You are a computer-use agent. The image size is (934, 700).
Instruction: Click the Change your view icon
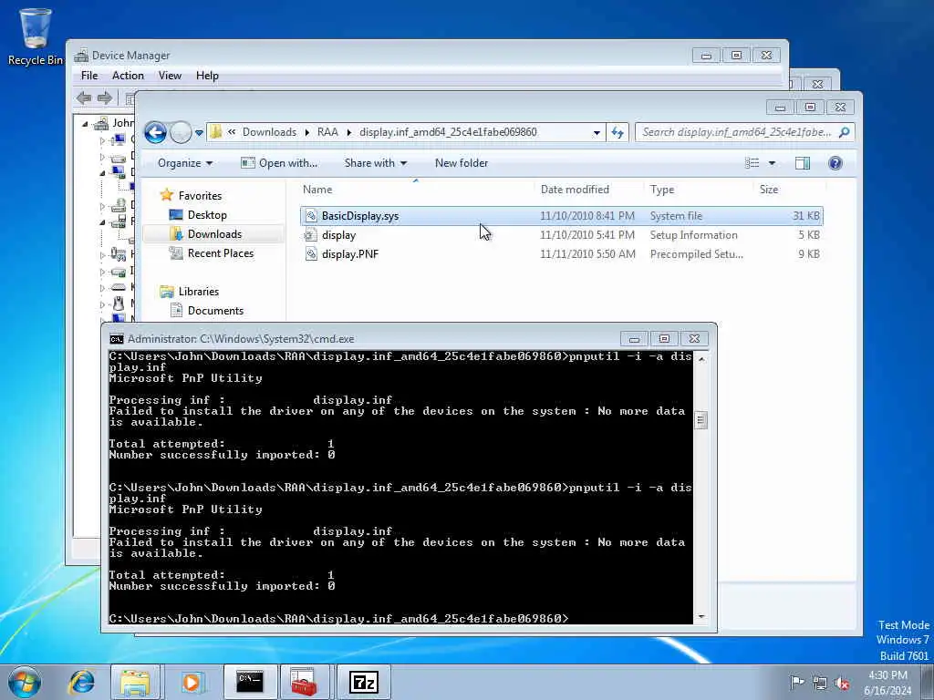(x=752, y=163)
